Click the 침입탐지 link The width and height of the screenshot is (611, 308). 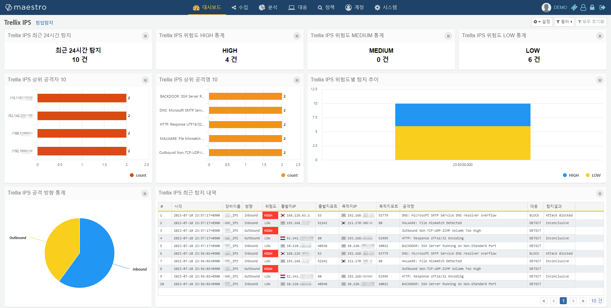pos(44,23)
